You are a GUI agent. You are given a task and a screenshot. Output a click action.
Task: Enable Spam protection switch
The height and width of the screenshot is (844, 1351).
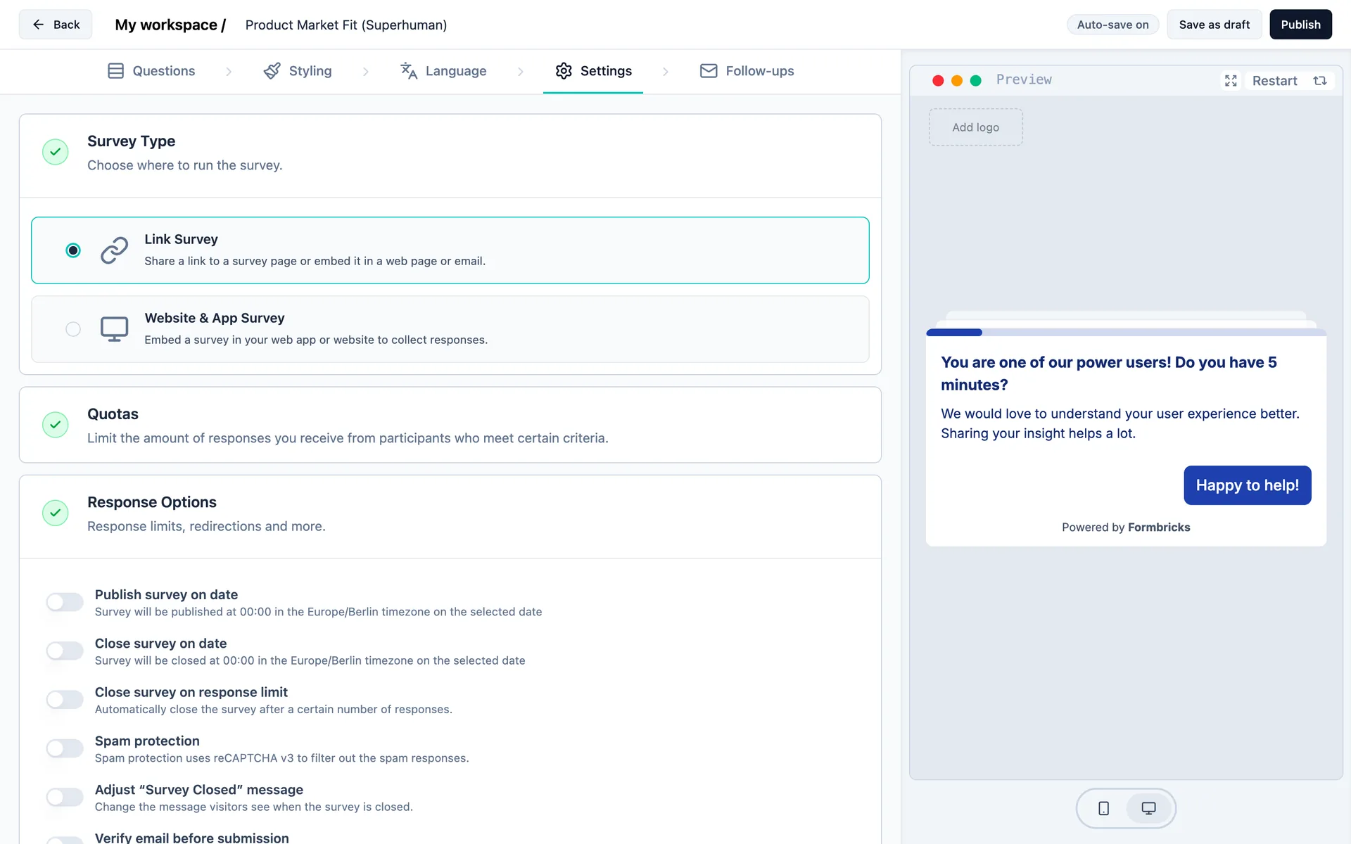(65, 748)
